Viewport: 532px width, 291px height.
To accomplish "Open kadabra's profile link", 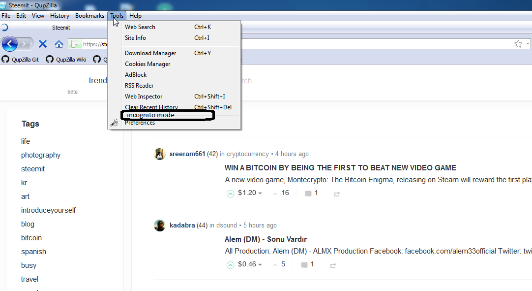I will coord(182,226).
